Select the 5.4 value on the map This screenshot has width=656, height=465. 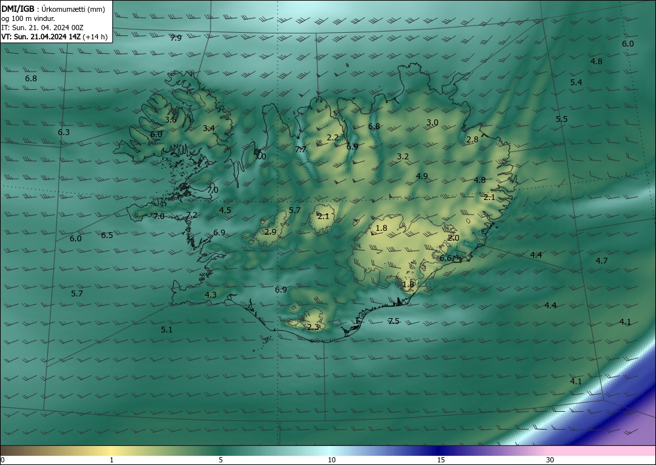click(576, 83)
